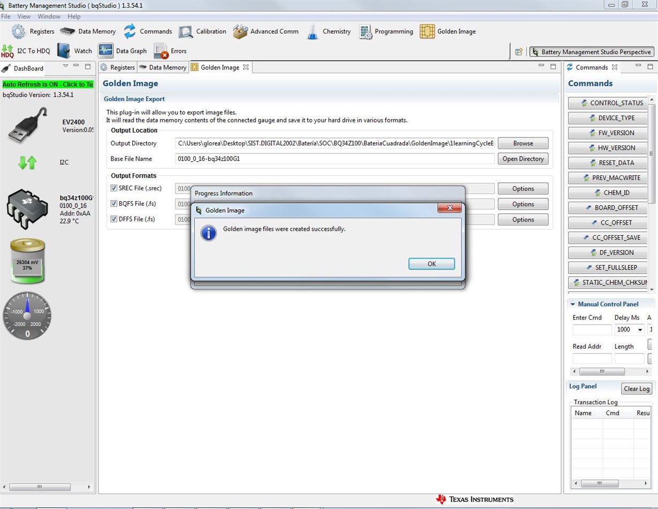Open the File menu

[5, 17]
